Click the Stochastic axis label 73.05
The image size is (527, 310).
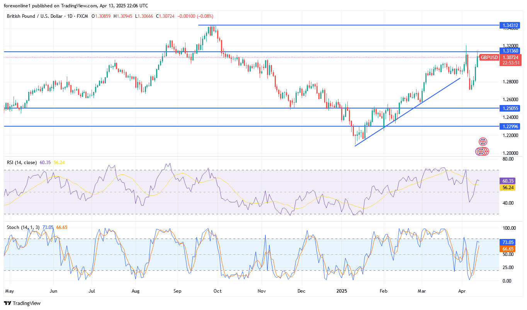[508, 242]
